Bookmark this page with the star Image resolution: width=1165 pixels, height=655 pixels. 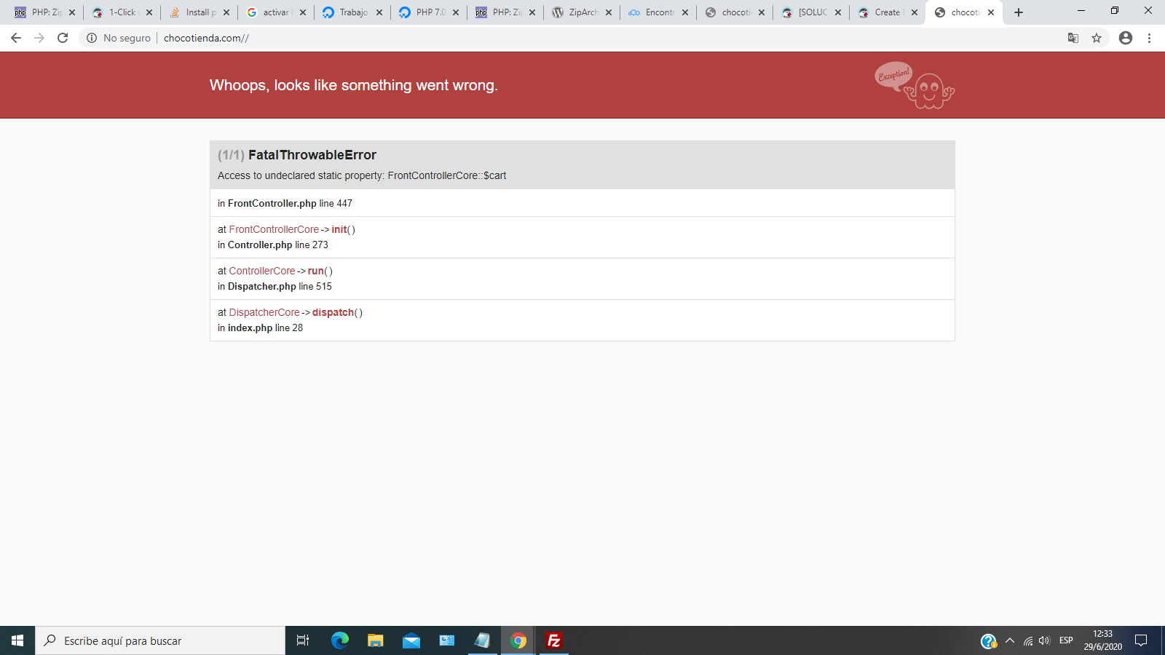click(1097, 38)
